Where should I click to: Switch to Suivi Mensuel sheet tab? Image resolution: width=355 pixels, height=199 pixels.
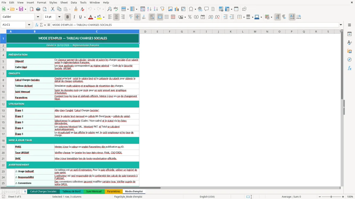click(94, 191)
